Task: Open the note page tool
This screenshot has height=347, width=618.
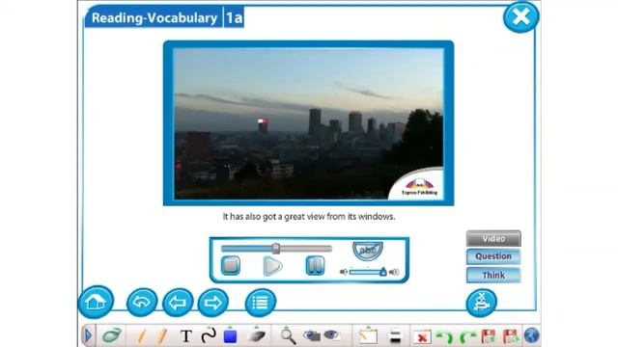Action: tap(368, 336)
